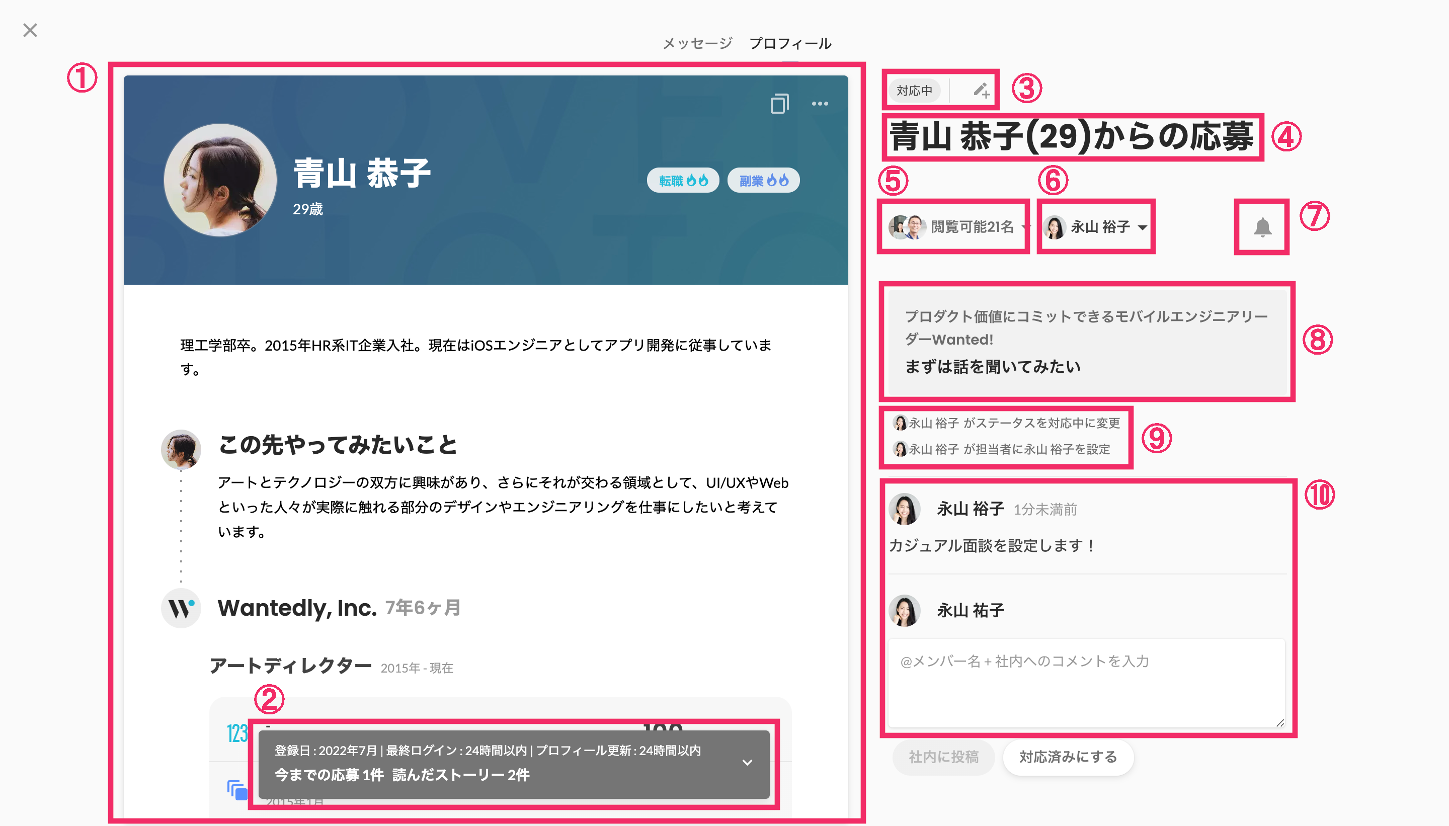1449x826 pixels.
Task: Click 青山恭子's profile photo thumbnail
Action: coord(221,180)
